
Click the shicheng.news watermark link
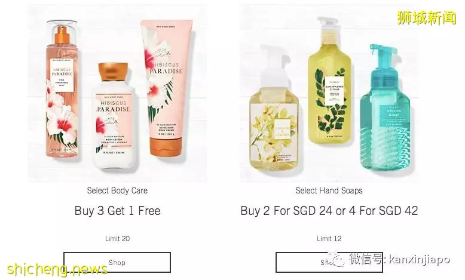(x=57, y=269)
